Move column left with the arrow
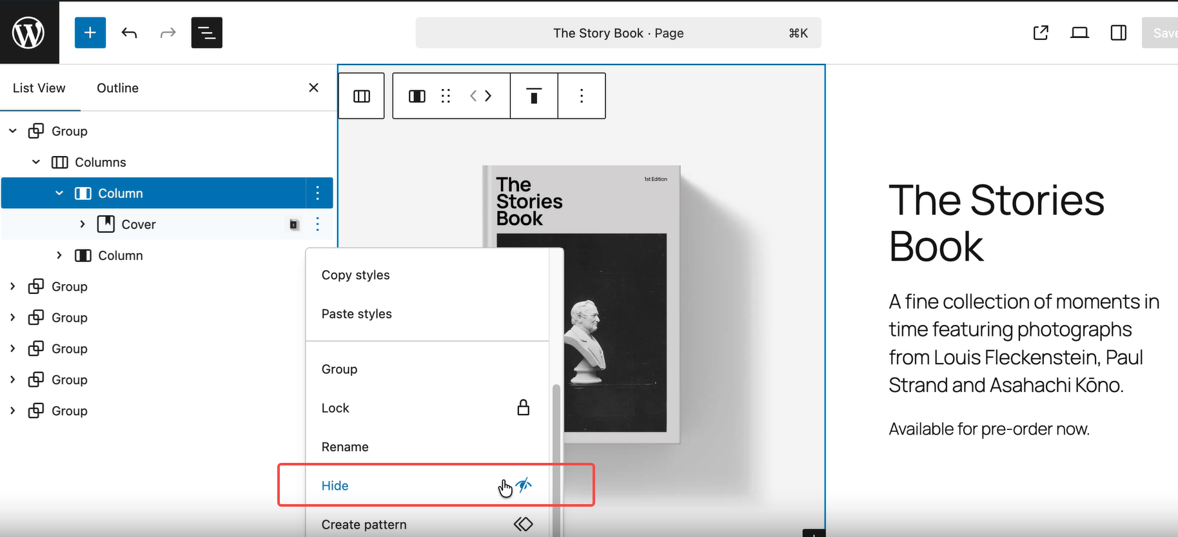1178x537 pixels. click(473, 96)
